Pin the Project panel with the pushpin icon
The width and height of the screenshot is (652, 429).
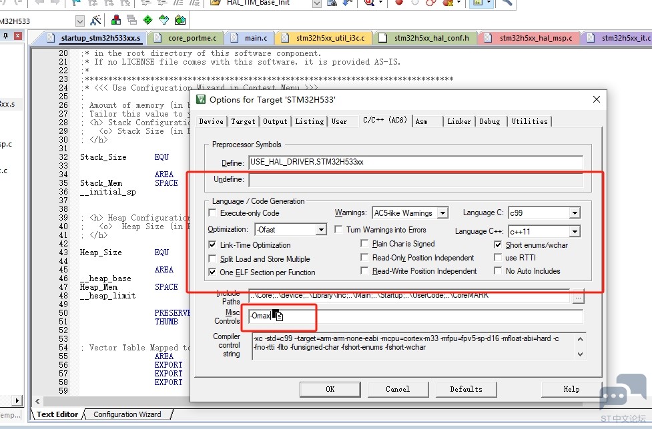pyautogui.click(x=6, y=36)
